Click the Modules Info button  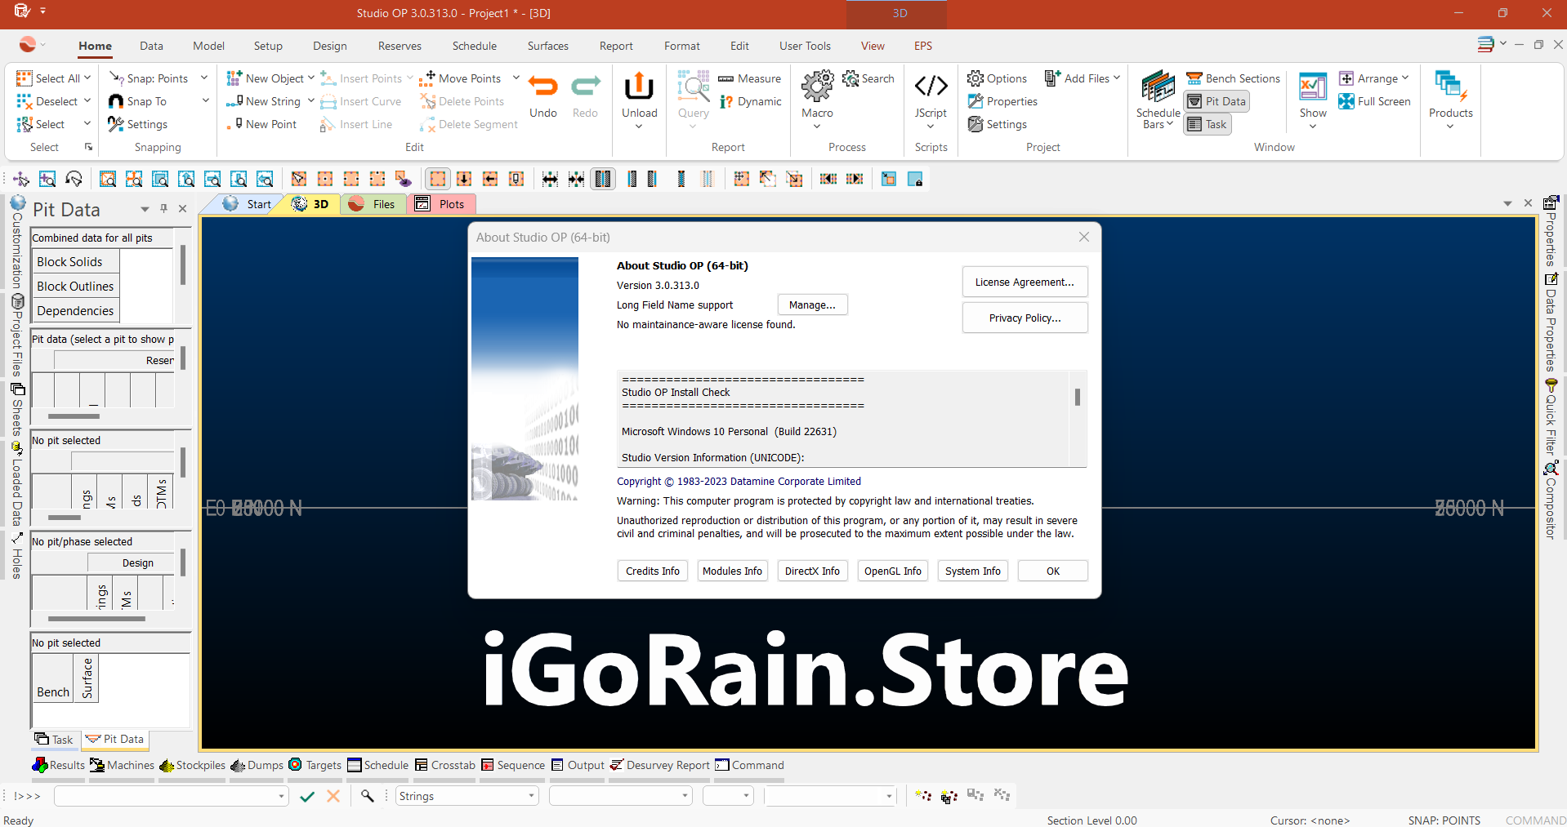(x=731, y=570)
